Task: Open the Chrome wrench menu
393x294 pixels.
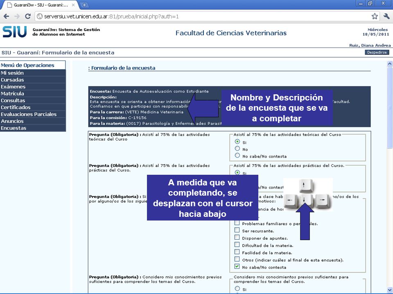Action: pyautogui.click(x=386, y=16)
